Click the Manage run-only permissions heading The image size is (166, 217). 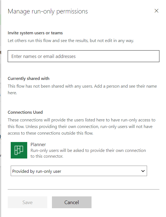click(x=48, y=11)
